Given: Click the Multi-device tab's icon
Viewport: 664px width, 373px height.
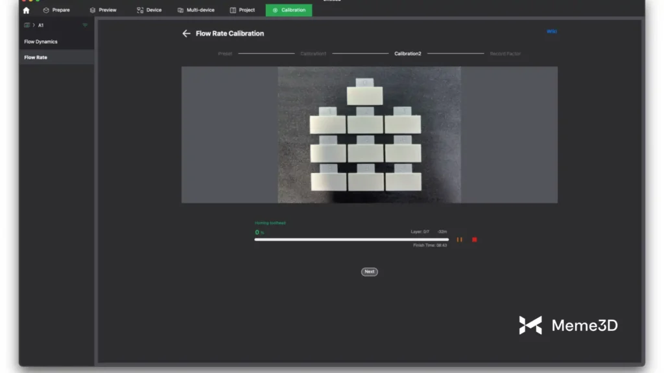Looking at the screenshot, I should (180, 10).
